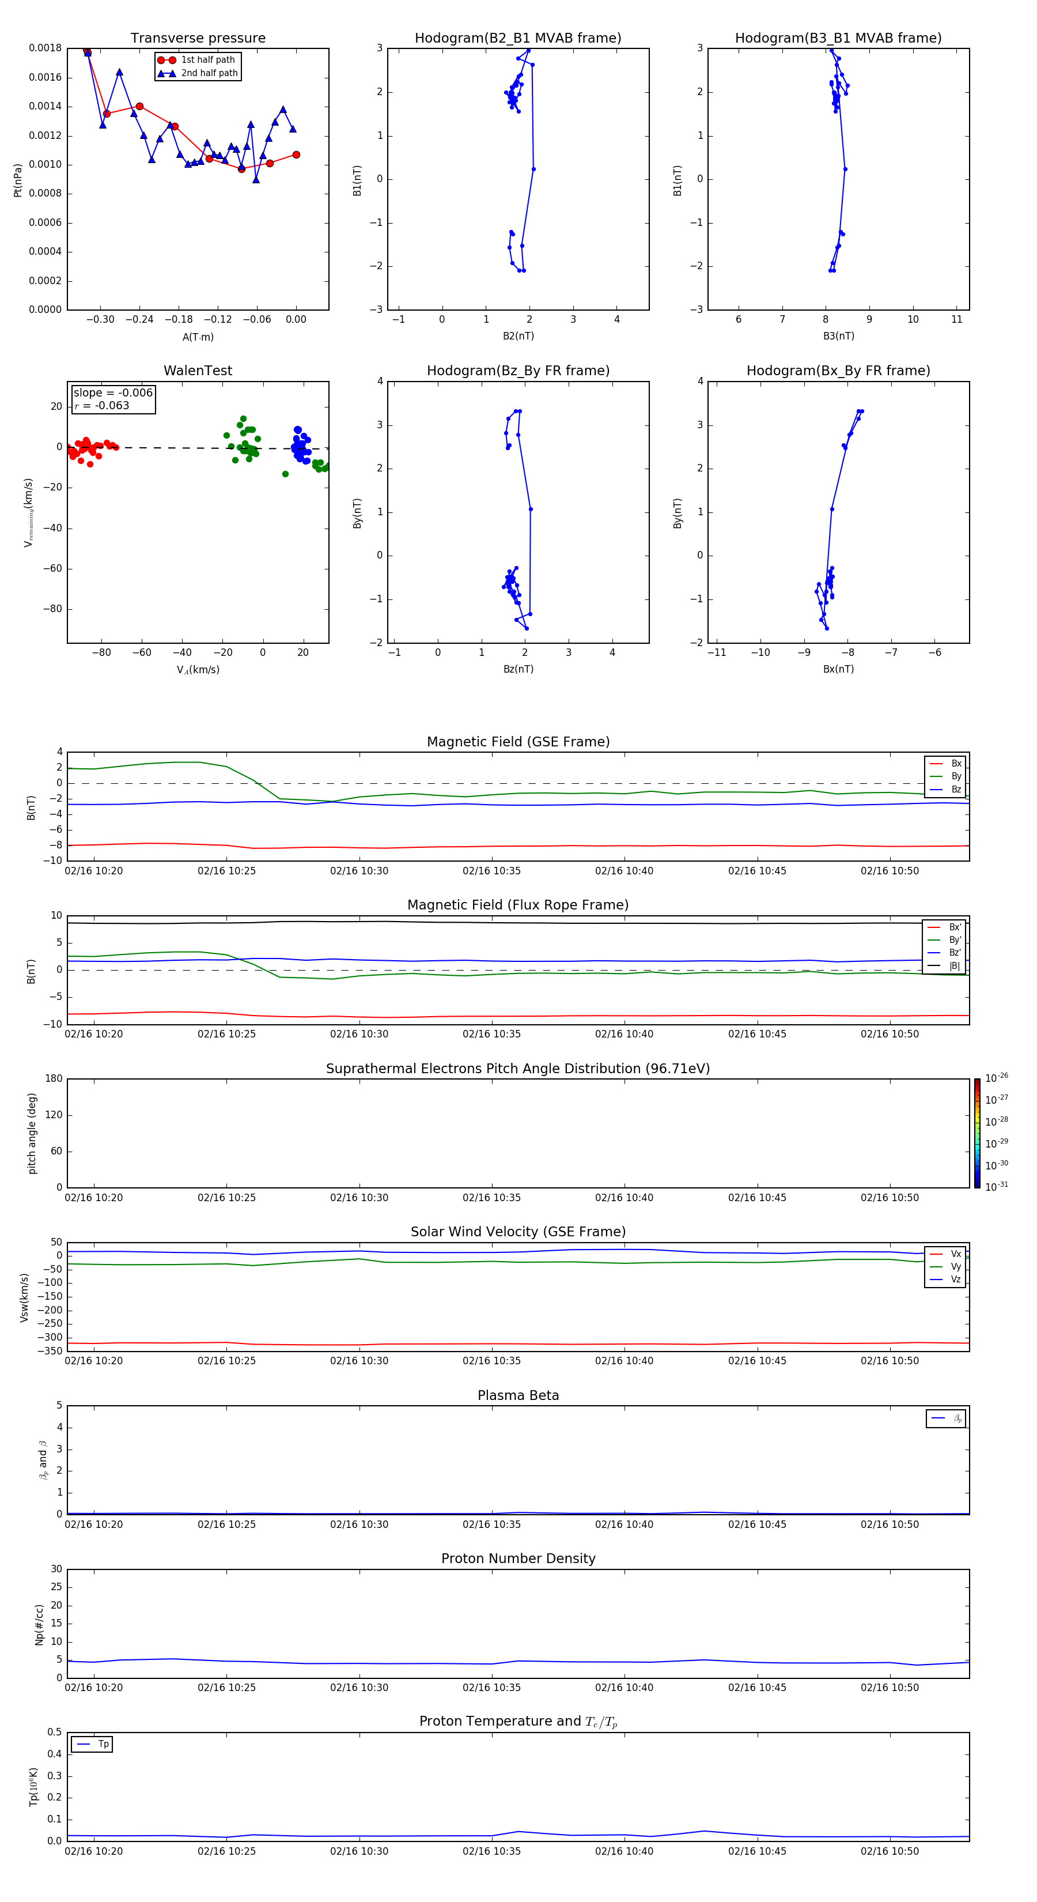Click the 10^-31 colorbar tick label
Screen dimensions: 1037x1902
point(997,1187)
